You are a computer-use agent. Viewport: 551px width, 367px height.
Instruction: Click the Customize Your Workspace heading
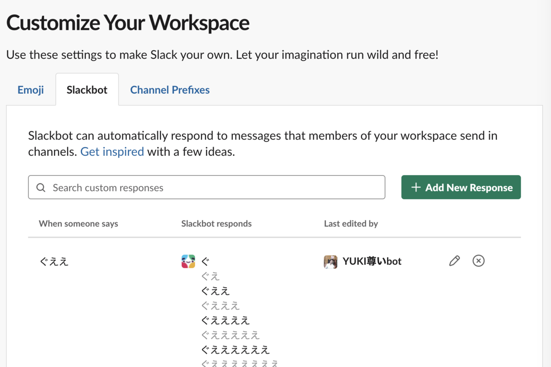pyautogui.click(x=128, y=22)
